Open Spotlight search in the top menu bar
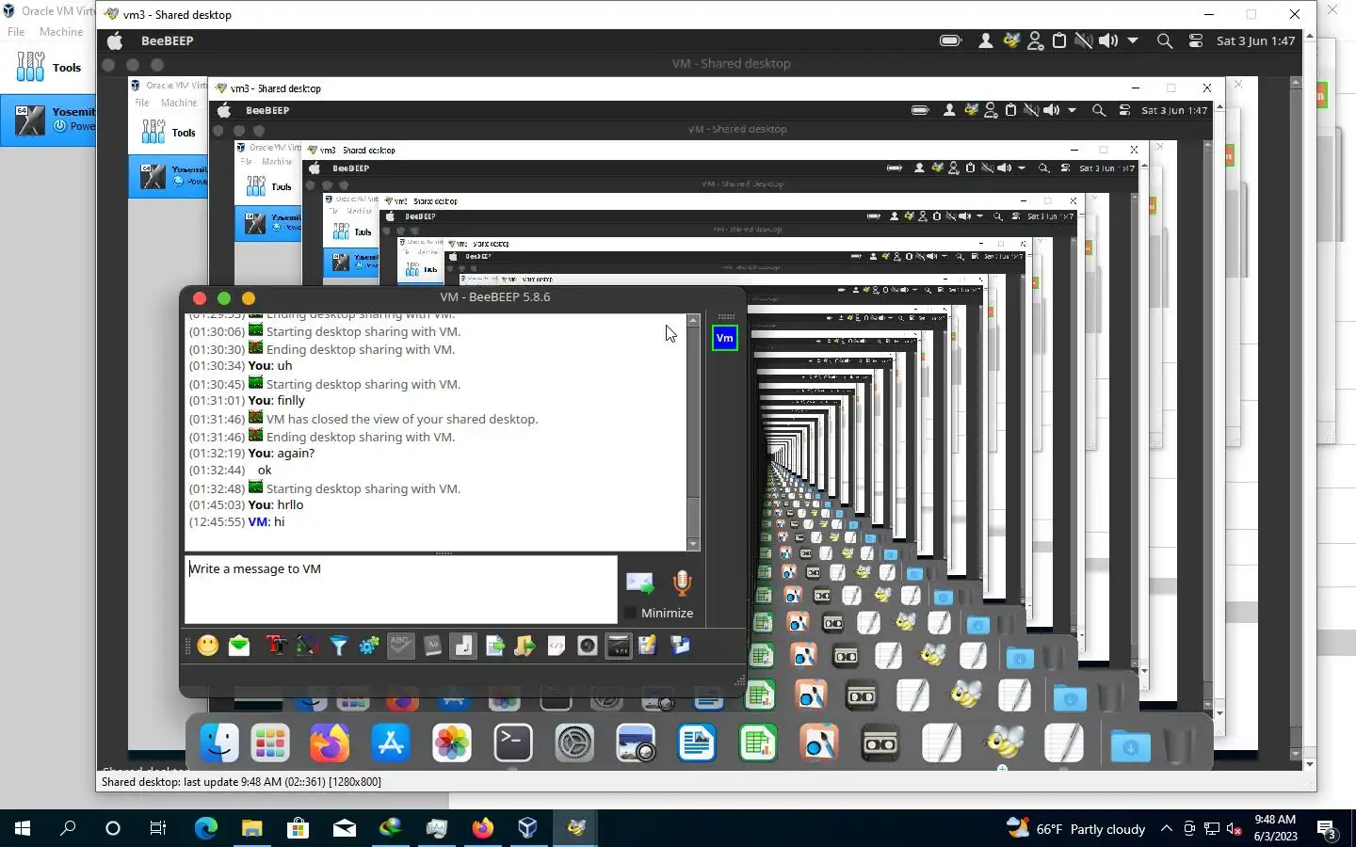Screen dimensions: 1356x847 click(1165, 41)
